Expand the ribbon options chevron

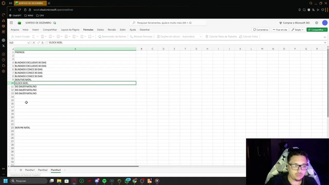[x=325, y=37]
